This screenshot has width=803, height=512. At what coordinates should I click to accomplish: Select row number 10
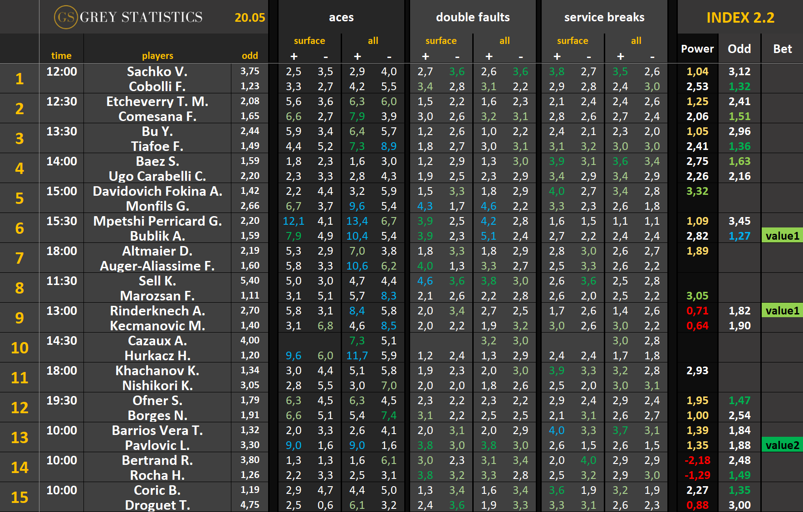pos(20,348)
